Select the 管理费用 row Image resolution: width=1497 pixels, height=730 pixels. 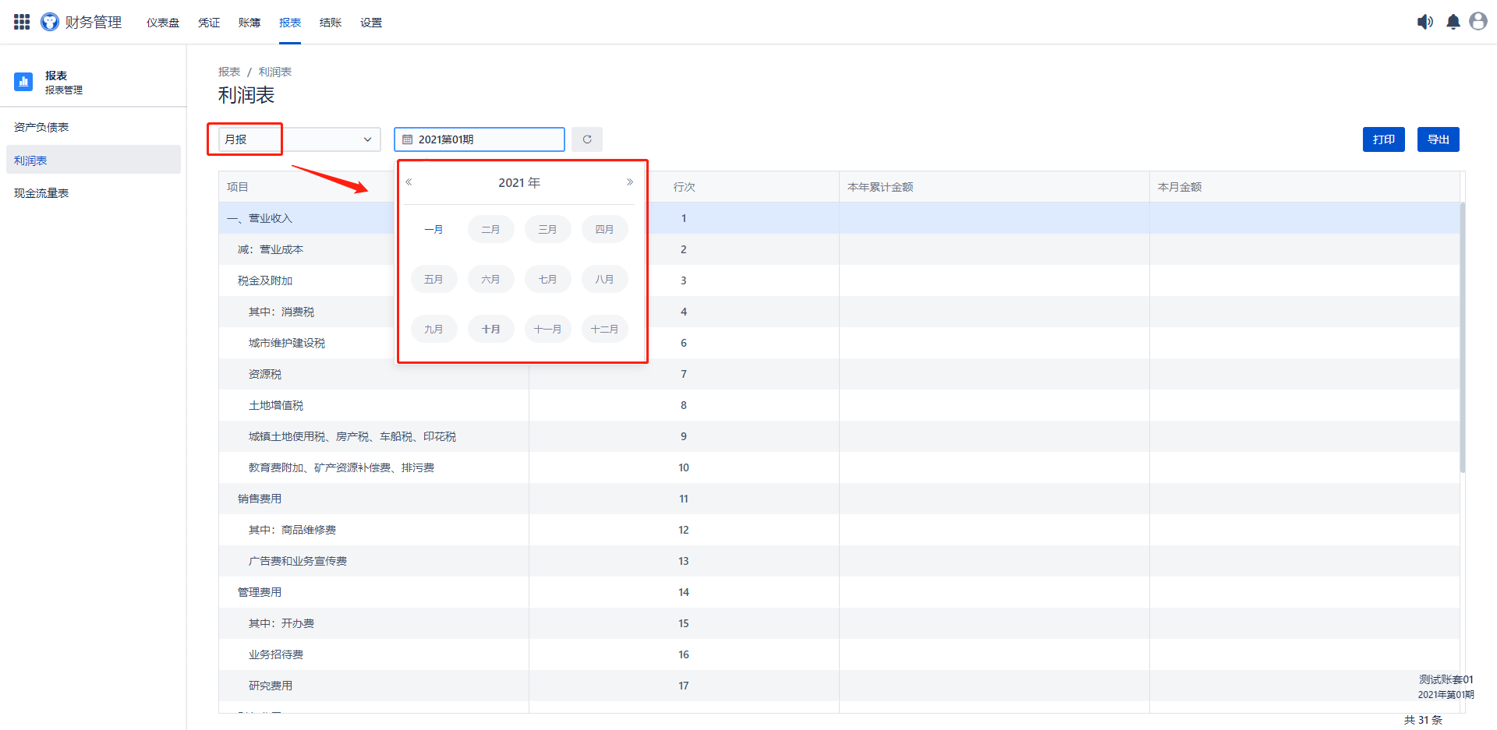click(x=839, y=592)
